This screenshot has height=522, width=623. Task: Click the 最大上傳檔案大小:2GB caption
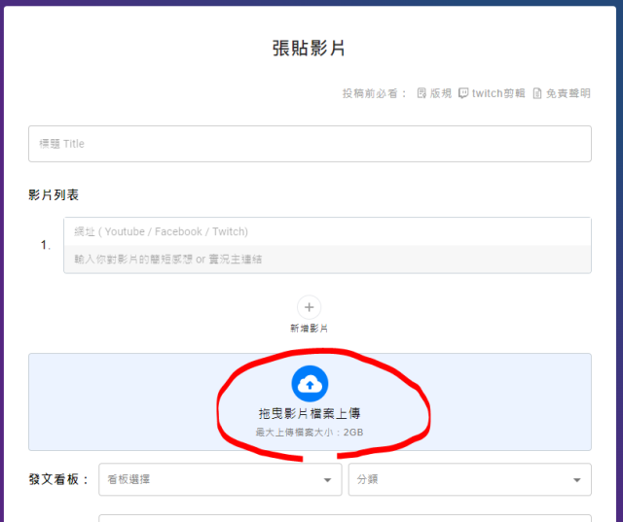tap(310, 431)
